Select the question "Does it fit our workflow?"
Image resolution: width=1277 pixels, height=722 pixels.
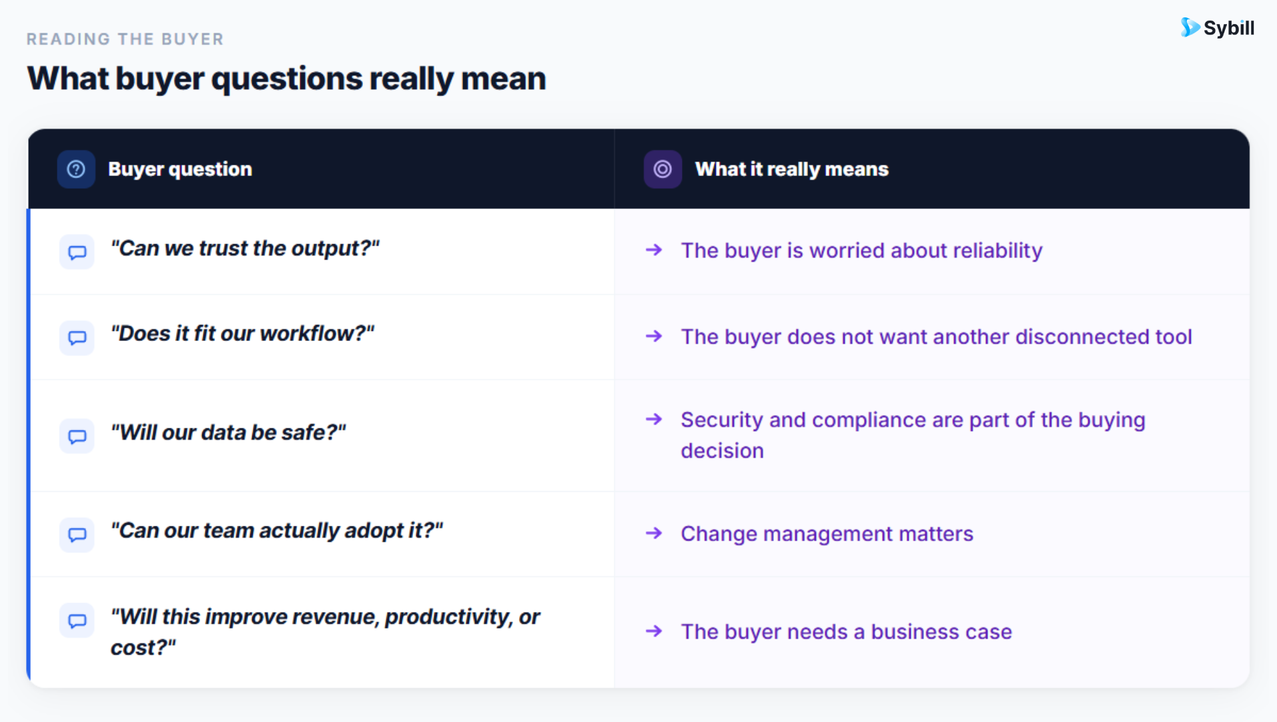coord(243,334)
